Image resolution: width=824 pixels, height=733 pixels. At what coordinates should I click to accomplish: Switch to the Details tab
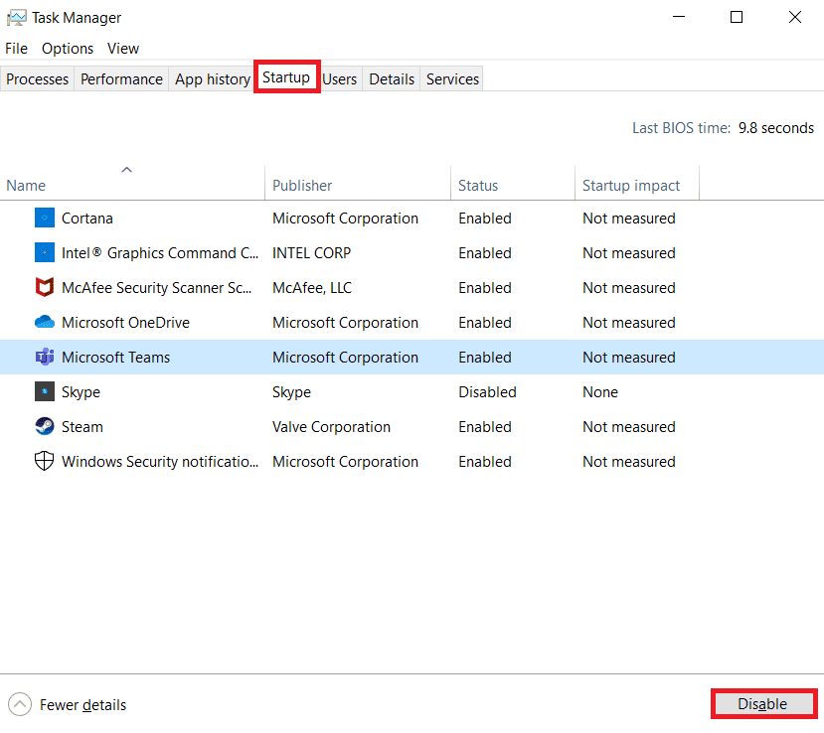[x=392, y=77]
